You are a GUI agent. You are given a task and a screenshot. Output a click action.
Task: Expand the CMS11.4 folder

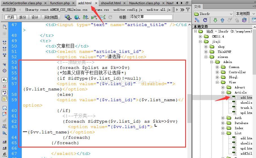tap(200, 36)
